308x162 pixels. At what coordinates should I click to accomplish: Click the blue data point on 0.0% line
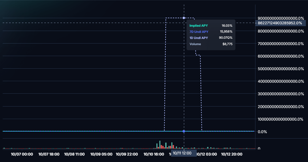tap(184, 131)
